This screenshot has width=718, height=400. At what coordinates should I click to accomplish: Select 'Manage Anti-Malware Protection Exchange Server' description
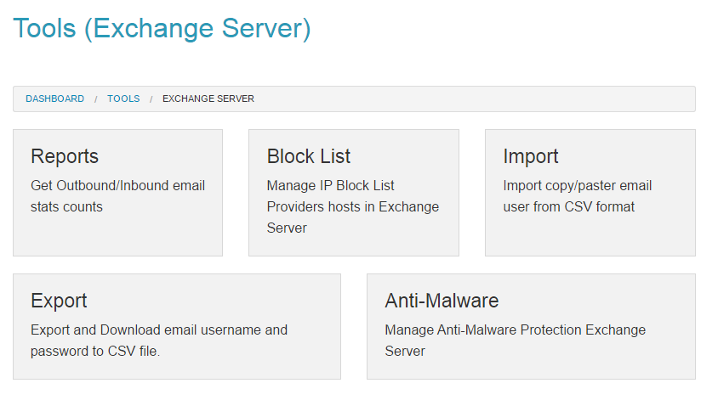[x=516, y=341]
